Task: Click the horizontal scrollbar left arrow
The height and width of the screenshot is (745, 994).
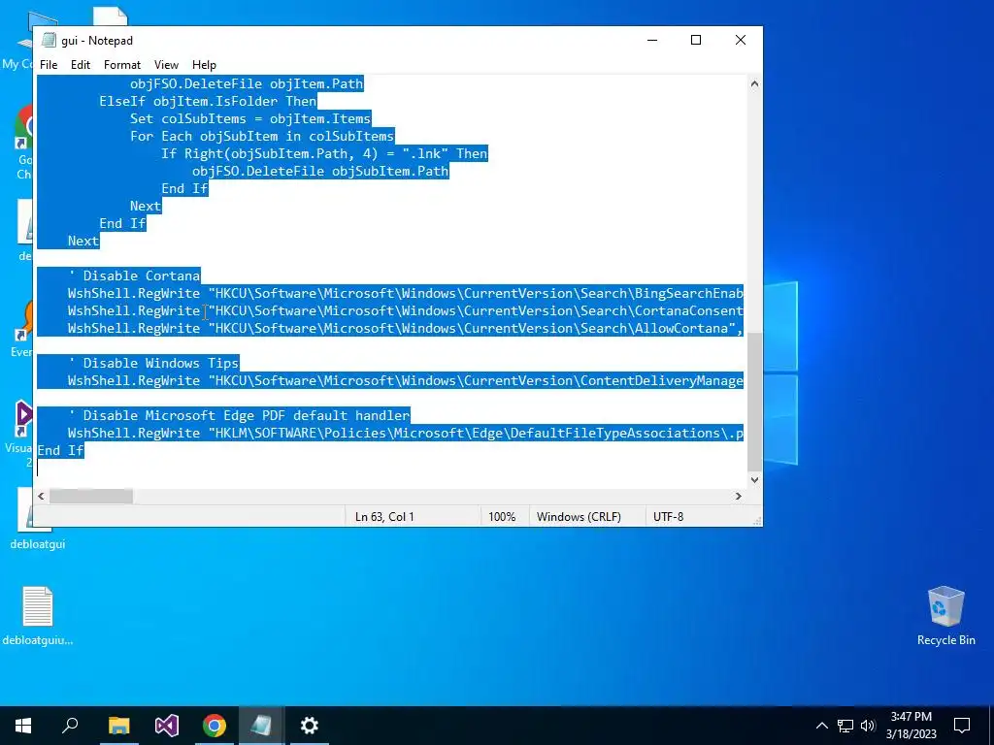Action: tap(42, 496)
